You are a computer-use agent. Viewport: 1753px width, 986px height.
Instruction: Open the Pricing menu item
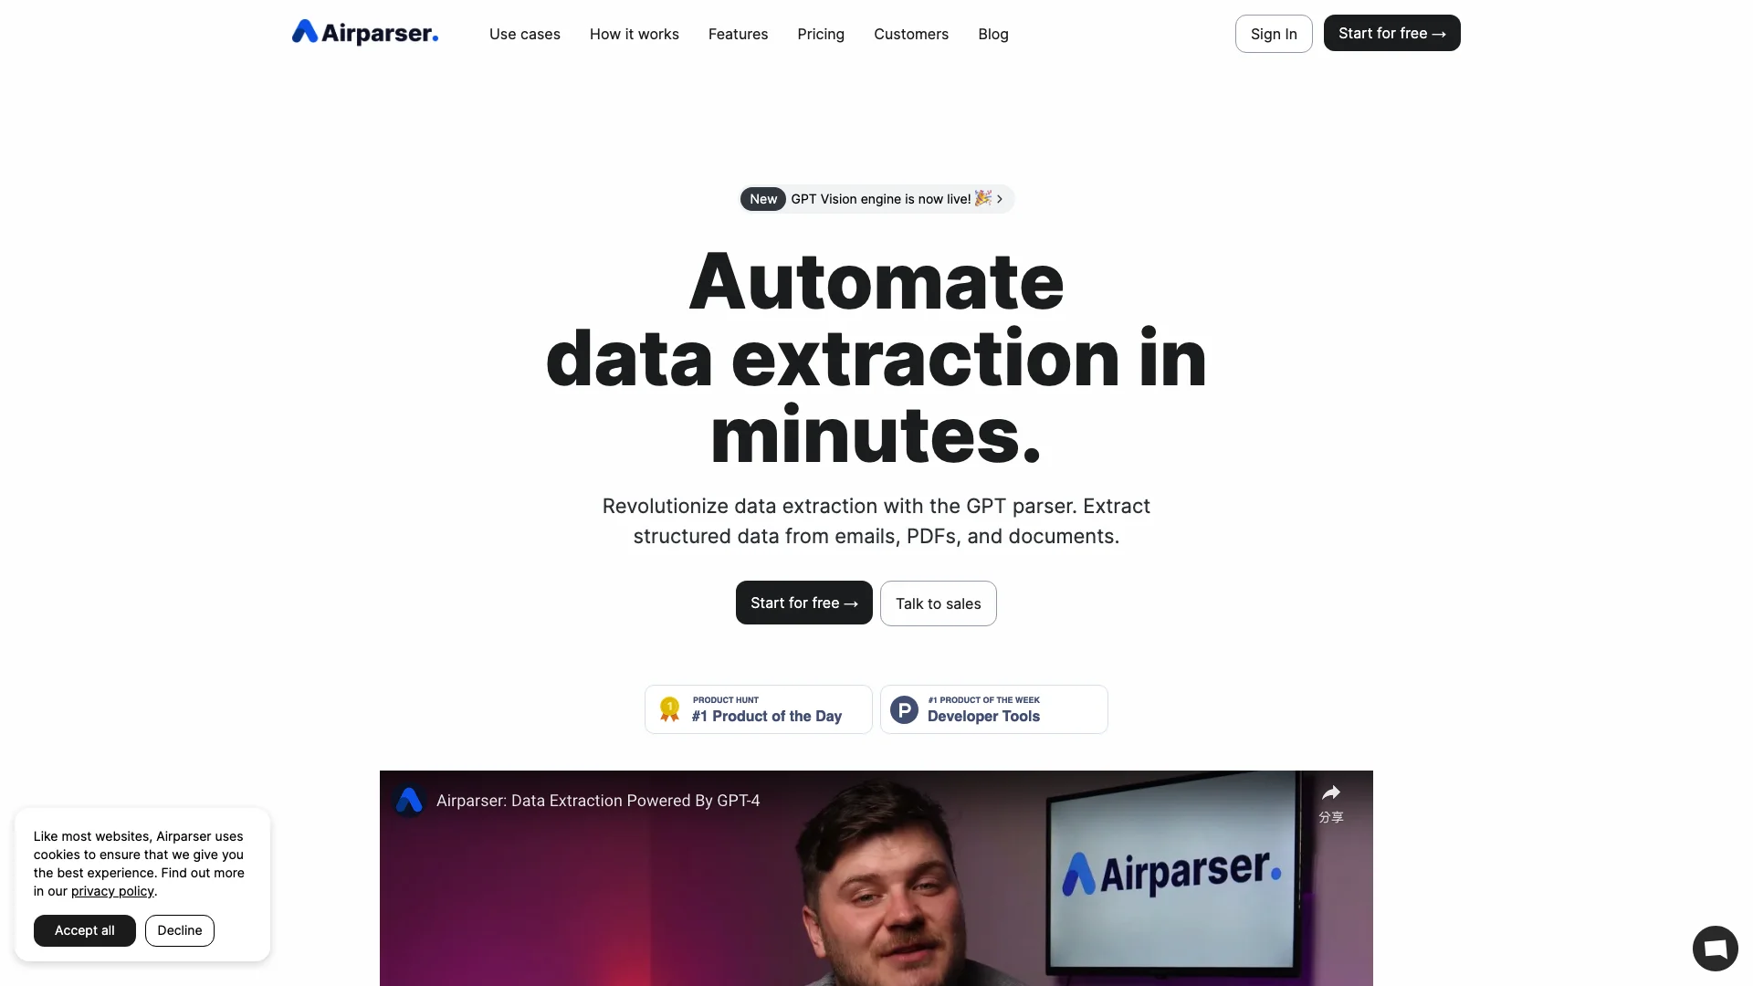[x=820, y=34]
